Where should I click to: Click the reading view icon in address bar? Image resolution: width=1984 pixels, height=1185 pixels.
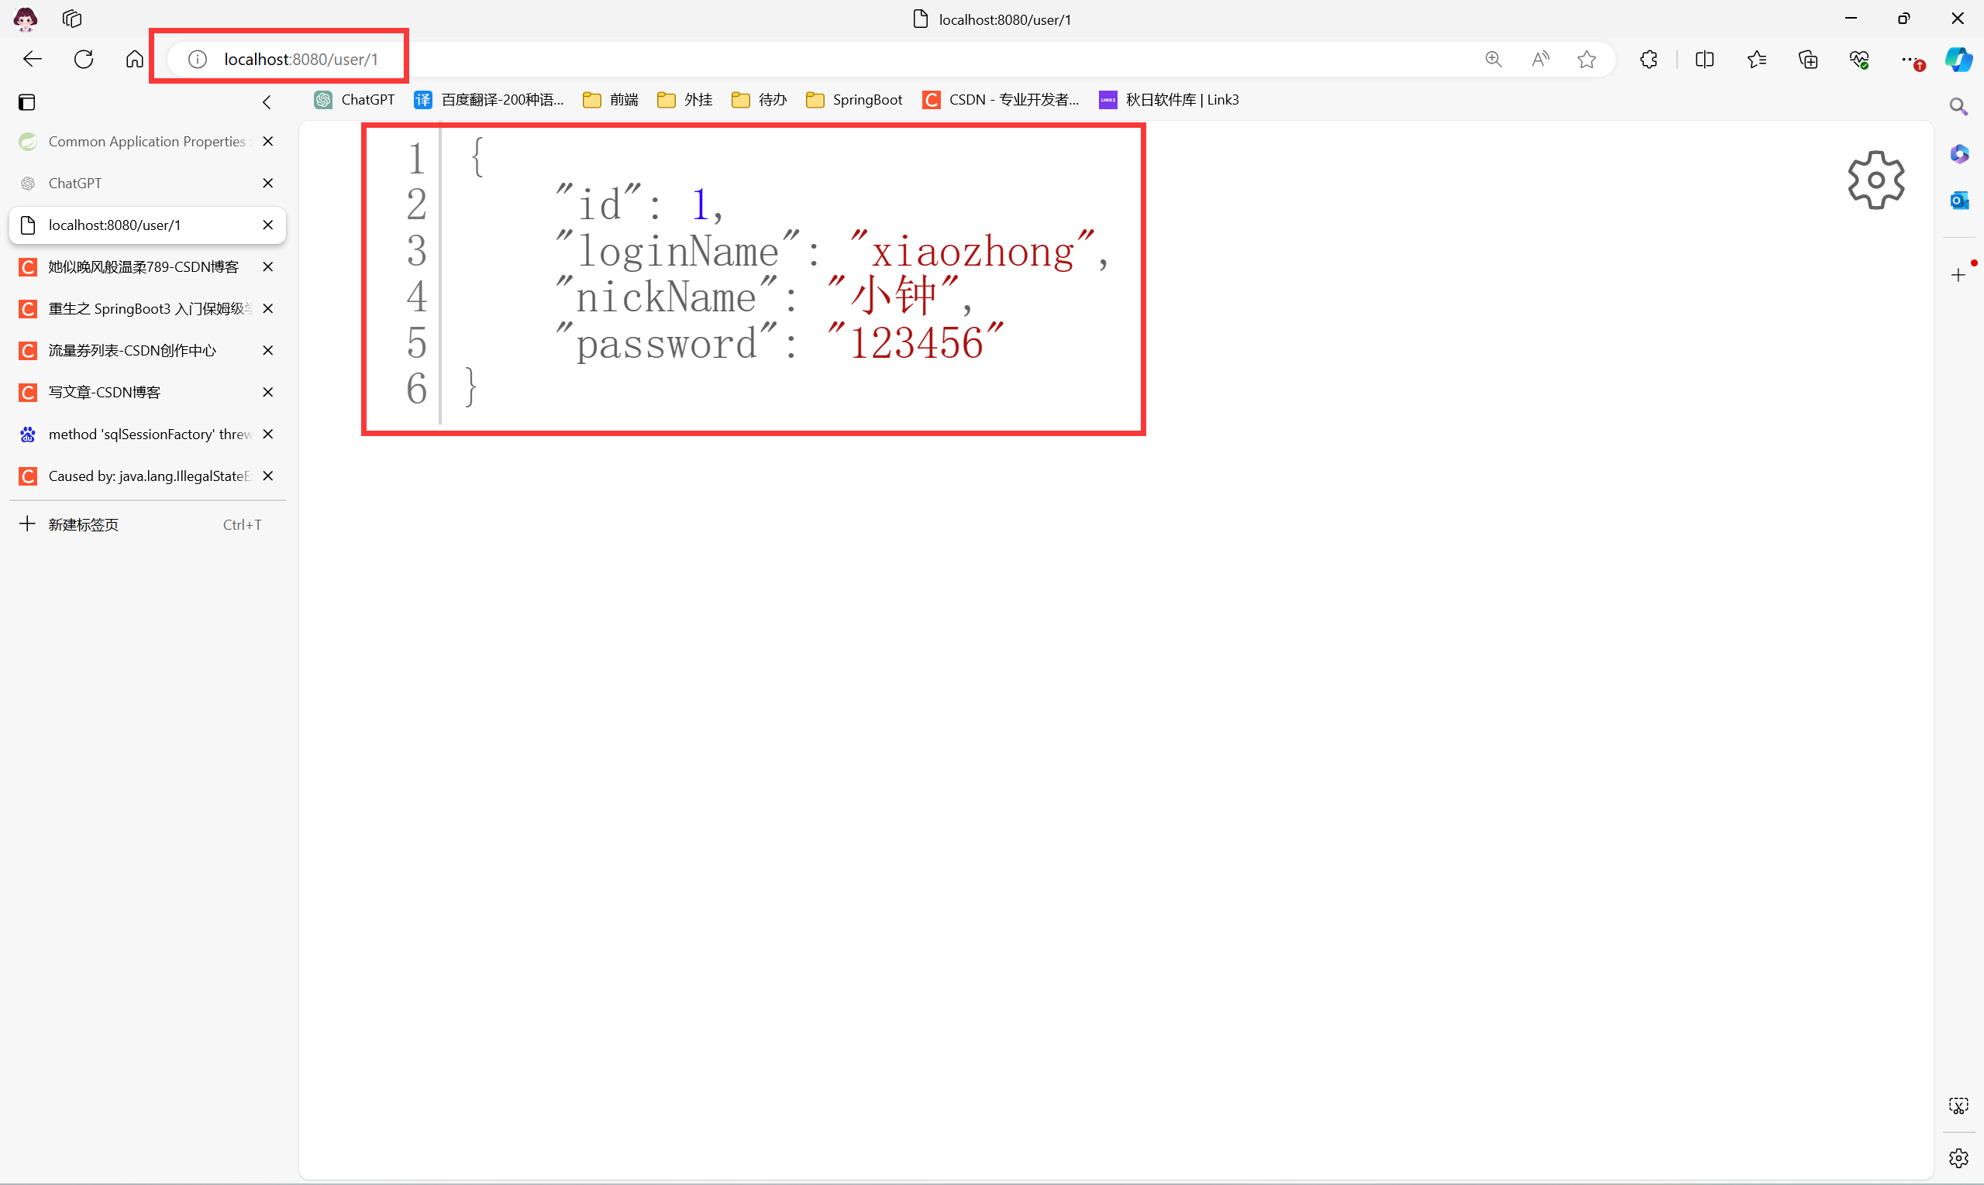pyautogui.click(x=1538, y=59)
